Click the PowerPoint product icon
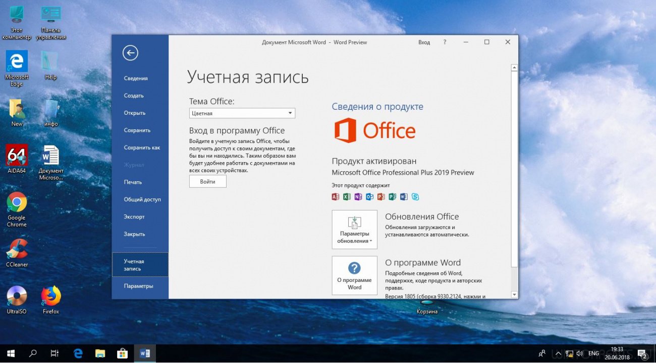 coord(381,197)
